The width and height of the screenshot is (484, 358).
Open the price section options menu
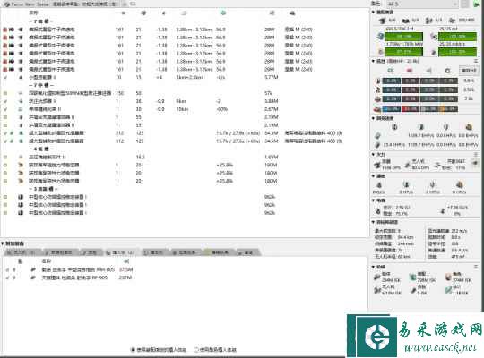[x=476, y=267]
